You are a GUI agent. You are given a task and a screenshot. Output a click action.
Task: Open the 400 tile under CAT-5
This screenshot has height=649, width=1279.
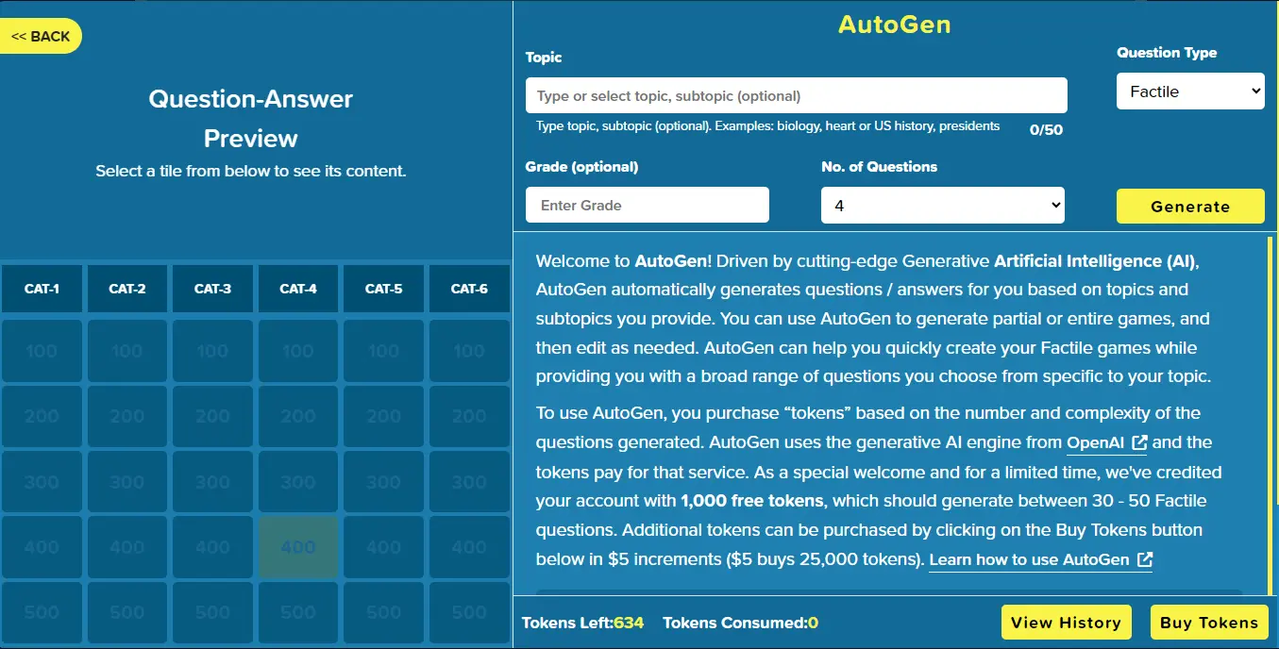click(383, 547)
